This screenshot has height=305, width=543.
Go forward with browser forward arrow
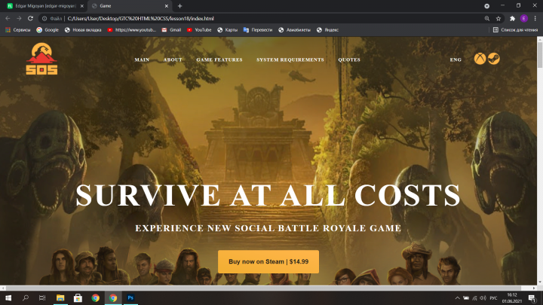click(19, 18)
